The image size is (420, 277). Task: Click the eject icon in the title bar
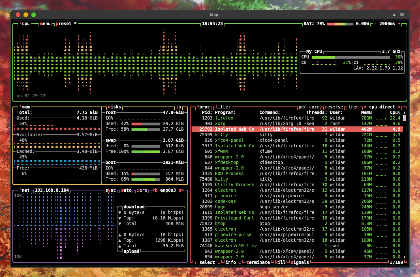[x=394, y=15]
